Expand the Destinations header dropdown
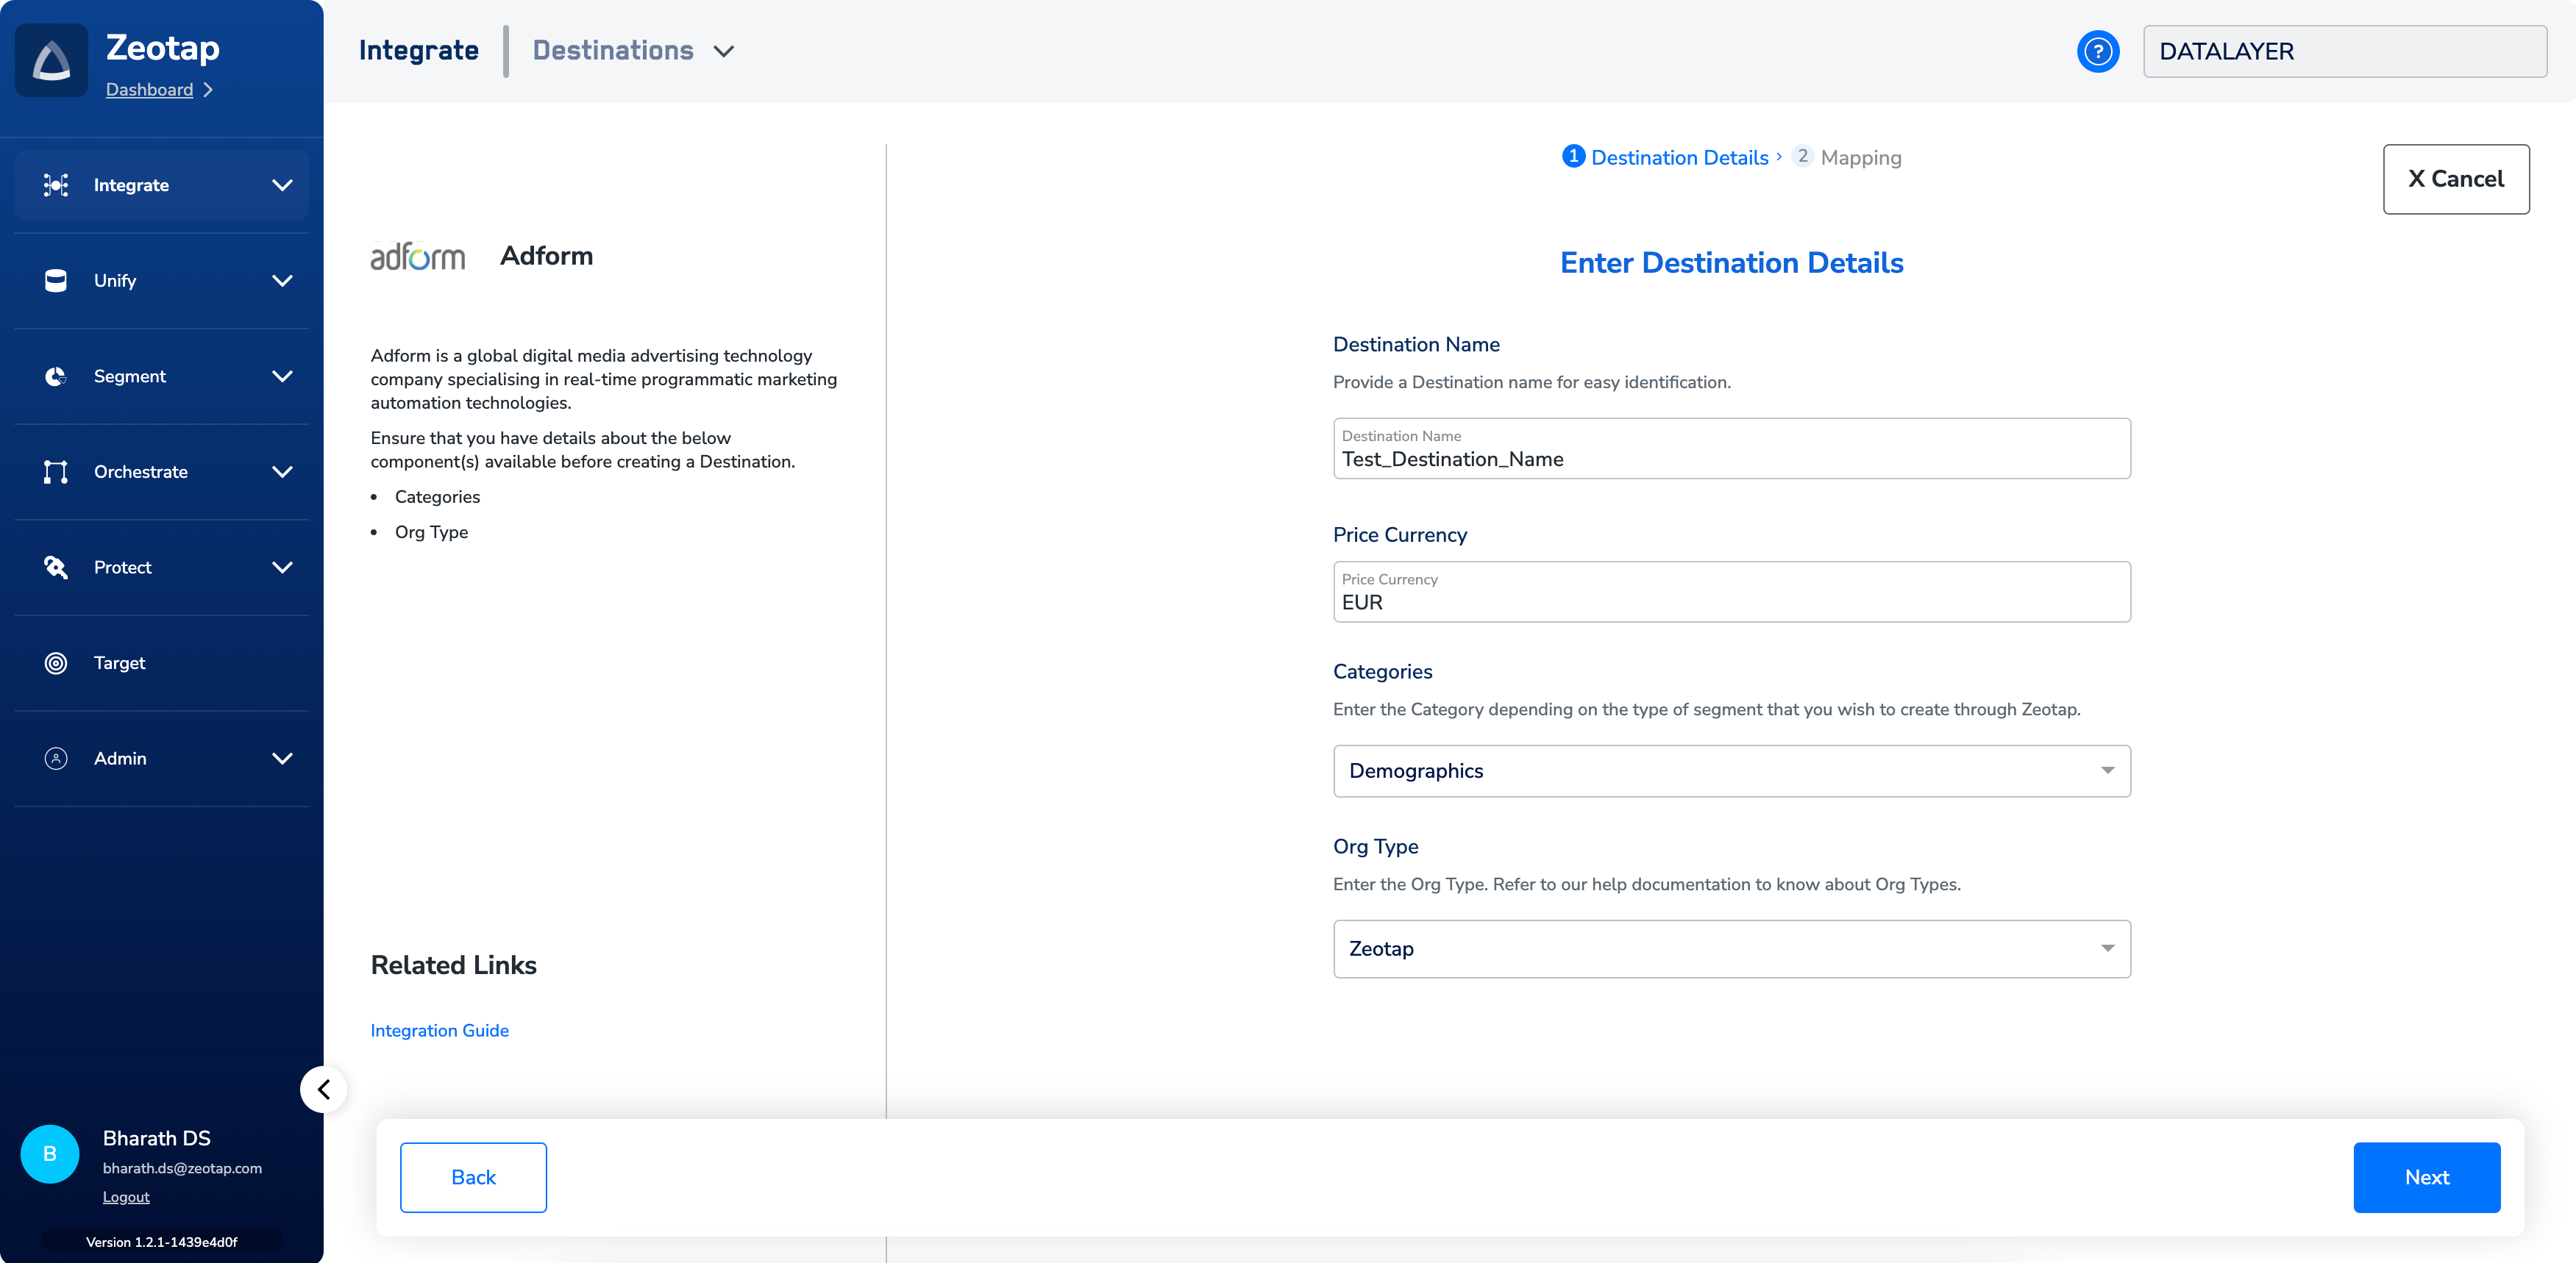The height and width of the screenshot is (1263, 2576). coord(724,51)
